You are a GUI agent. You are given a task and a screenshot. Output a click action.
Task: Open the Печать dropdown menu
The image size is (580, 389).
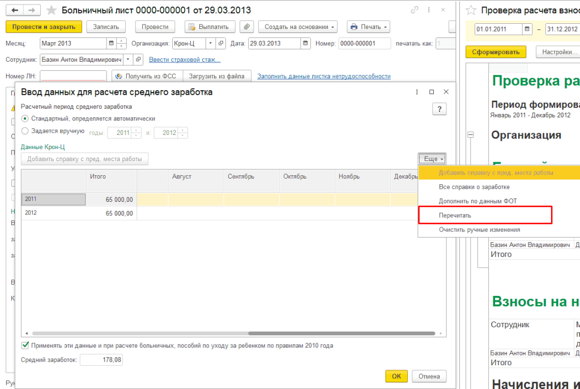point(368,27)
